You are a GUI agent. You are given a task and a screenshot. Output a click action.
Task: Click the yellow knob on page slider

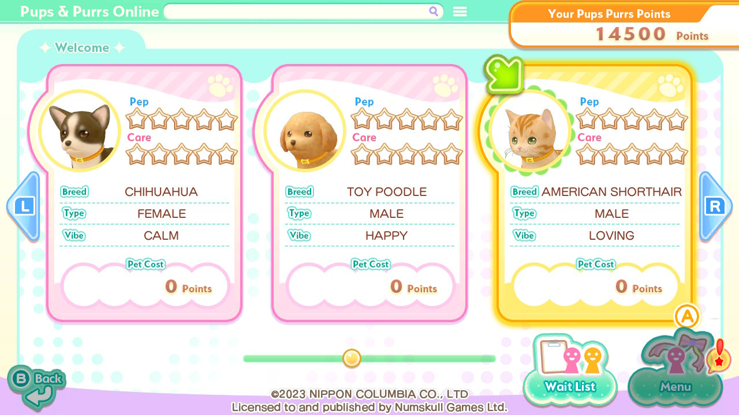(352, 358)
